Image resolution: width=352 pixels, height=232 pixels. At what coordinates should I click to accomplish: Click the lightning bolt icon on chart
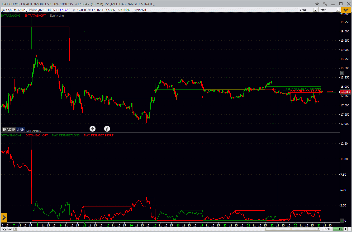coord(92,129)
